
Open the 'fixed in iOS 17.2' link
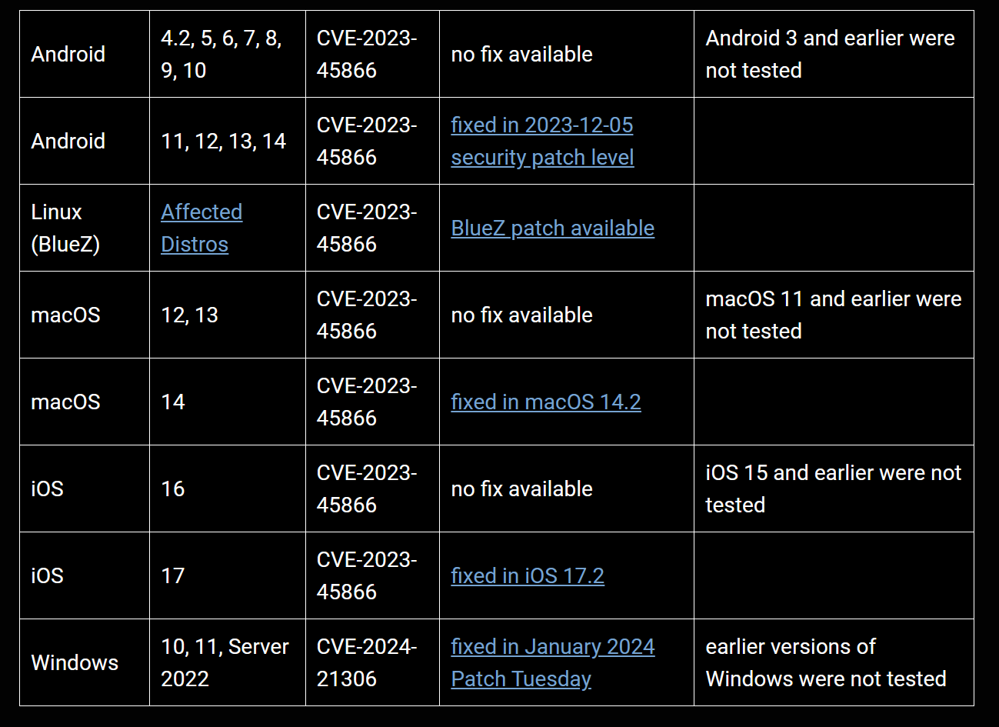point(528,575)
